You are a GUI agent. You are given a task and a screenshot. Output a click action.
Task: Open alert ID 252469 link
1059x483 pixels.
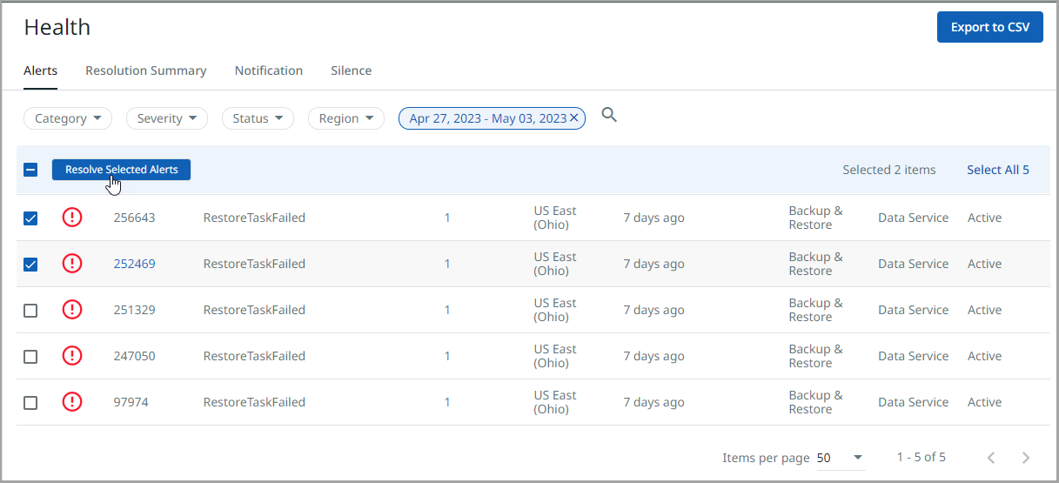tap(134, 264)
